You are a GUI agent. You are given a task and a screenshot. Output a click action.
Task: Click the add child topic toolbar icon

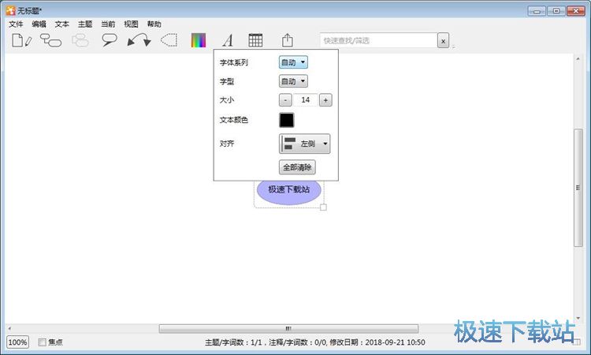tap(50, 40)
